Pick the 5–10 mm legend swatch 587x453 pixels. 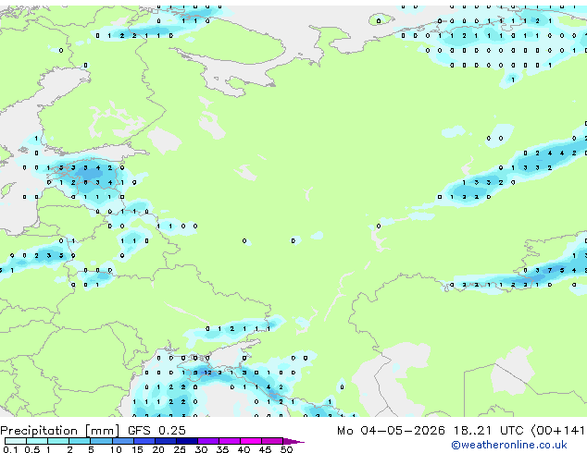click(101, 441)
